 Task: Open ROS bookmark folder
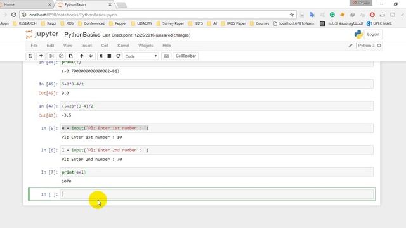point(67,23)
